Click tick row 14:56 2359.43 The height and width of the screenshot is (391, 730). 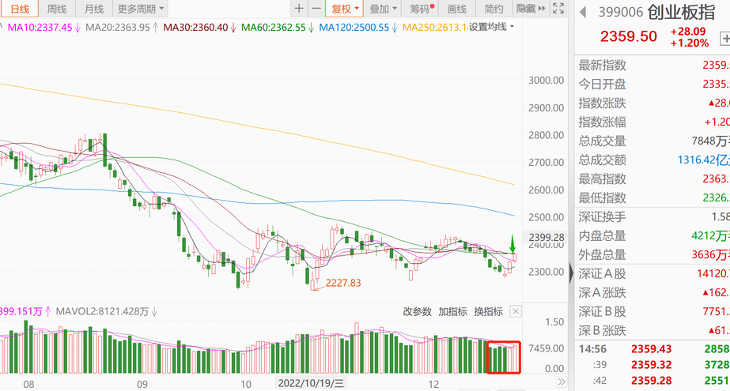[x=653, y=348]
